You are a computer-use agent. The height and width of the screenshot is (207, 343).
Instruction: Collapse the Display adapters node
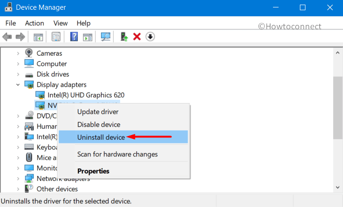click(x=18, y=84)
